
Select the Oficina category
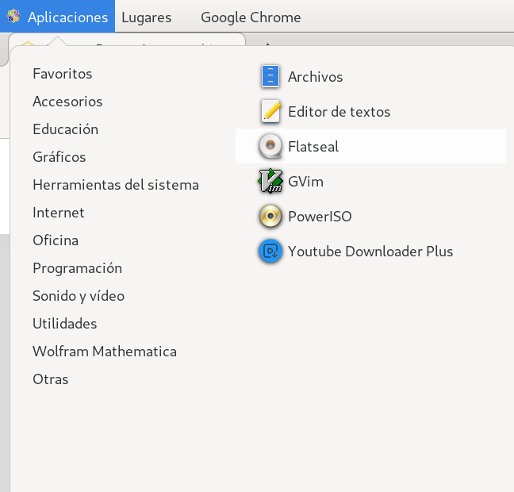tap(56, 240)
